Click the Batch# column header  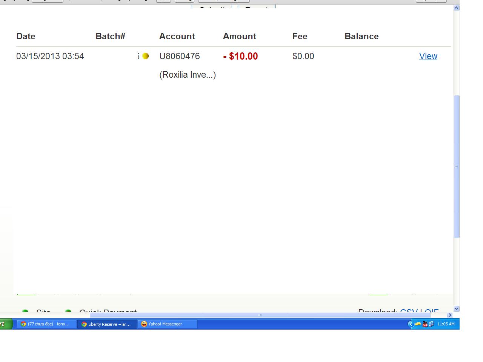coord(110,36)
